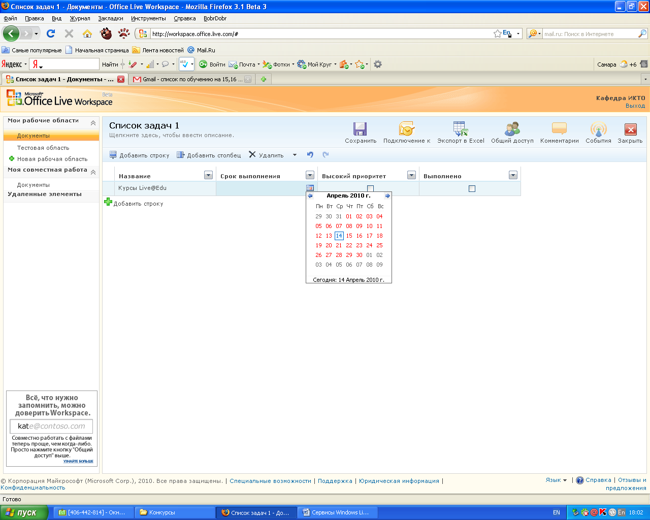Screen dimensions: 650x520
Task: Click Найти button on Yandex bar
Action: point(110,64)
